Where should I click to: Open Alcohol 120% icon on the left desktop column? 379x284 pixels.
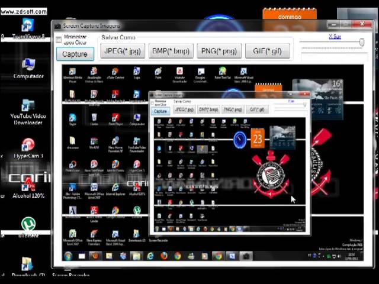tap(28, 188)
